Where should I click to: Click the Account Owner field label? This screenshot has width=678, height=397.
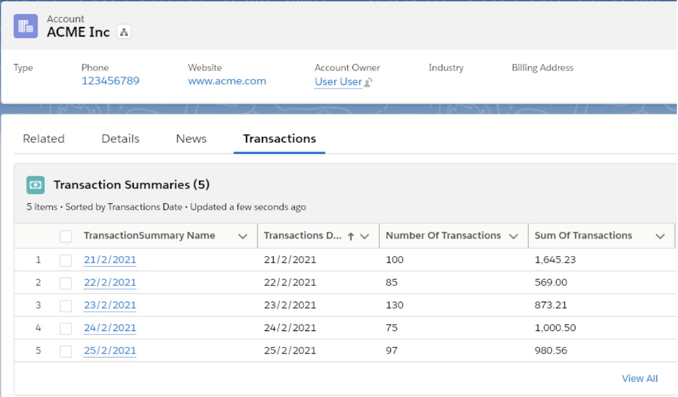click(x=347, y=68)
